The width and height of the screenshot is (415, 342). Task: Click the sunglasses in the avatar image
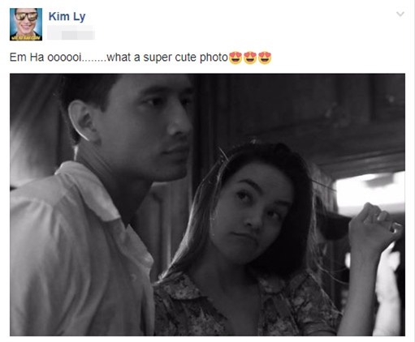pos(26,16)
